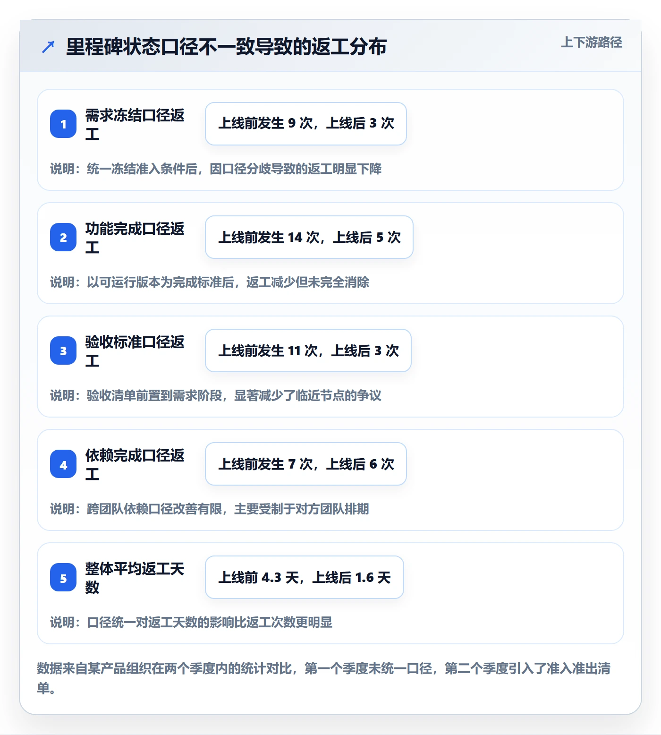The image size is (661, 735).
Task: Click the number 5 badge for 整体平均返工天数
Action: click(63, 577)
